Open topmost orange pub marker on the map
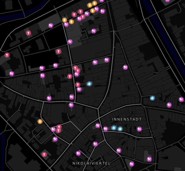The width and height of the screenshot is (185, 171). coord(94,3)
